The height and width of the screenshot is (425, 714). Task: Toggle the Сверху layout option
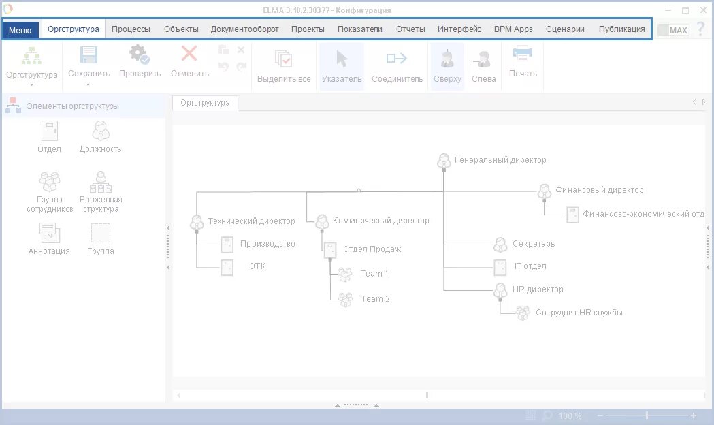click(x=447, y=67)
